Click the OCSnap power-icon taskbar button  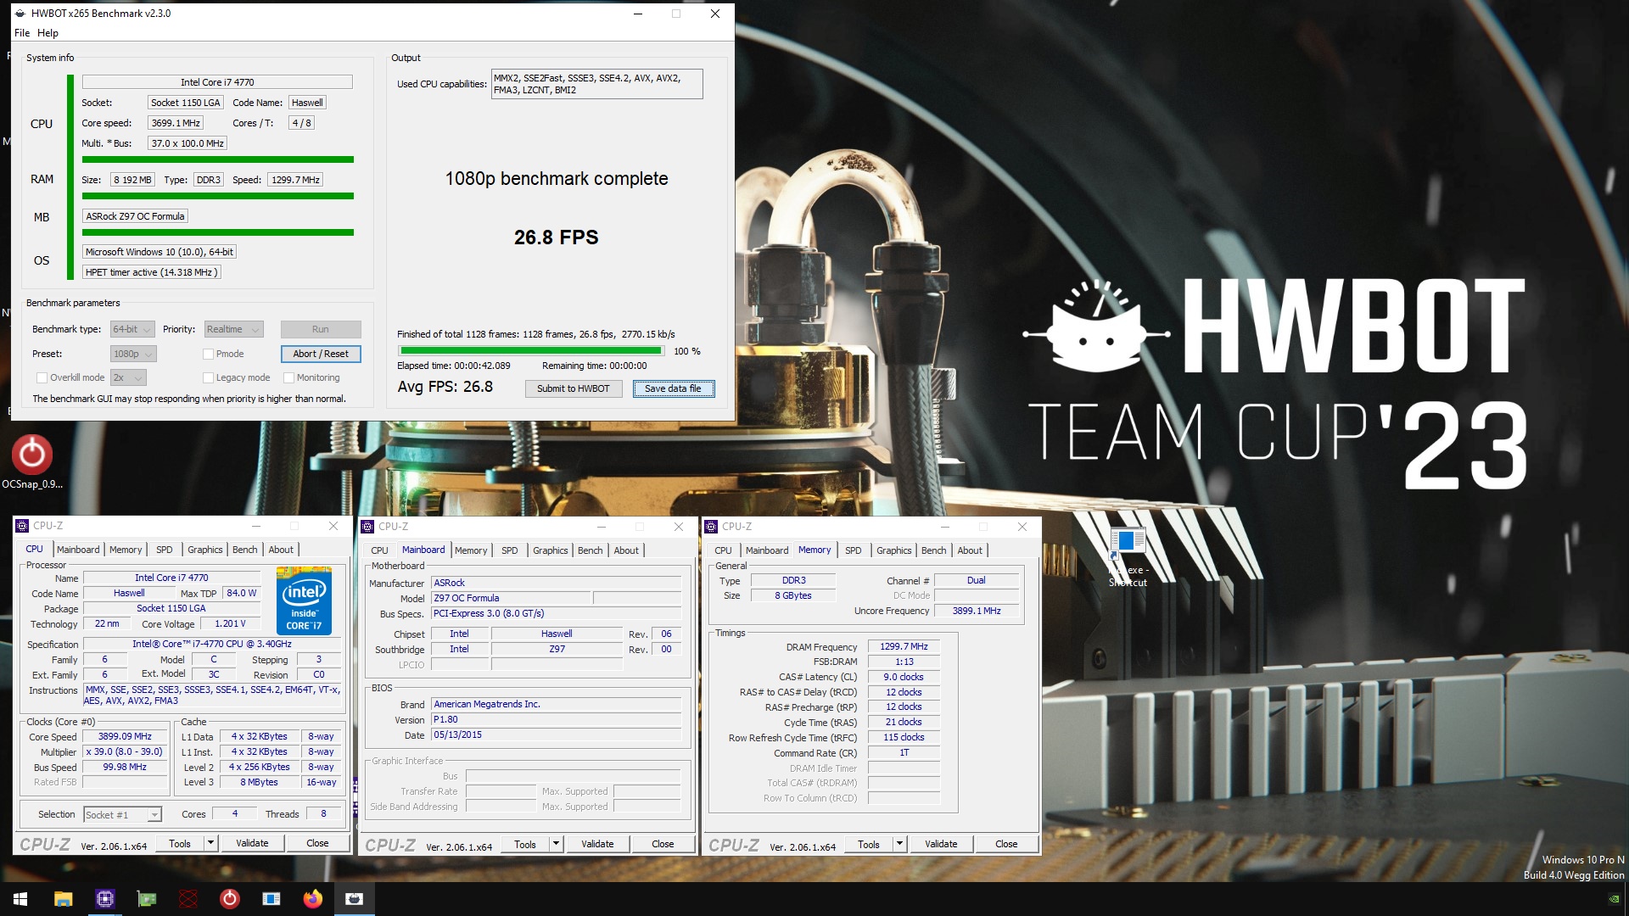pyautogui.click(x=229, y=899)
